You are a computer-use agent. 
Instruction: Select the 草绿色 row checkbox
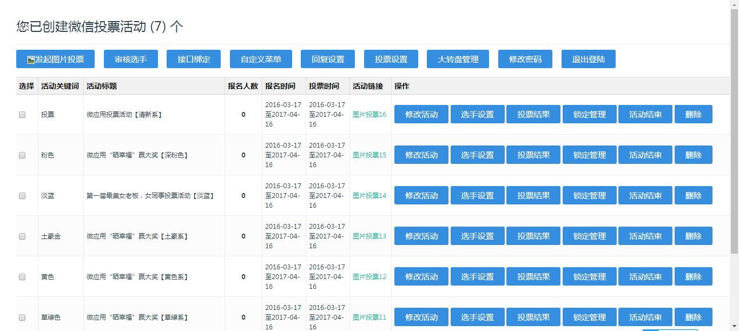[x=22, y=317]
